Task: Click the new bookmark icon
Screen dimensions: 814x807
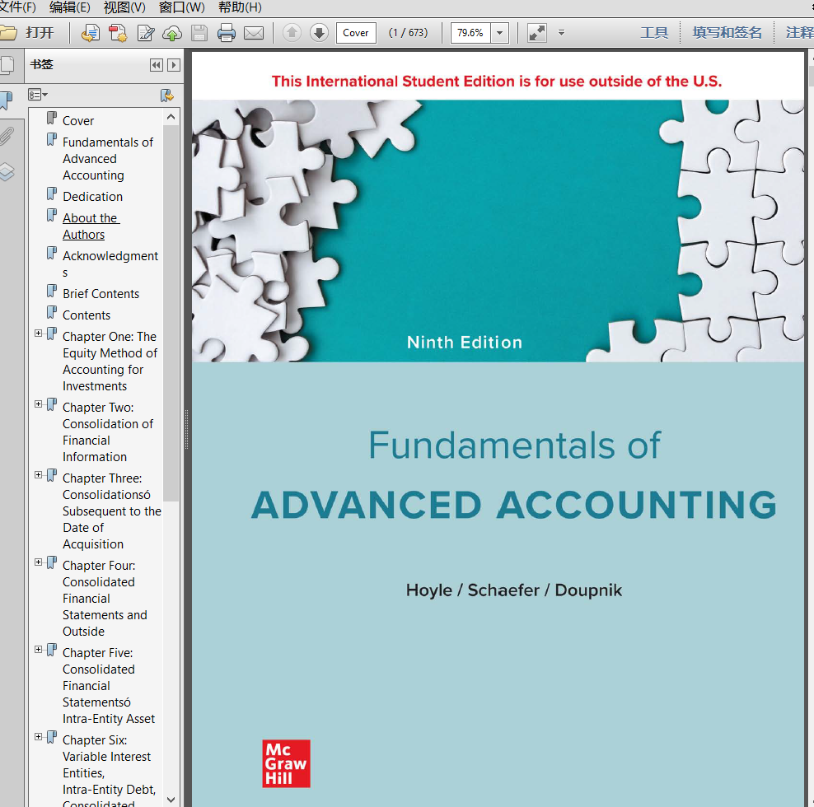Action: tap(166, 95)
